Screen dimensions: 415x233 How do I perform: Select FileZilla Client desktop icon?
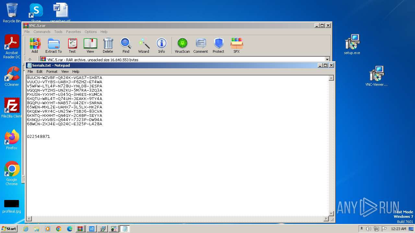click(12, 108)
